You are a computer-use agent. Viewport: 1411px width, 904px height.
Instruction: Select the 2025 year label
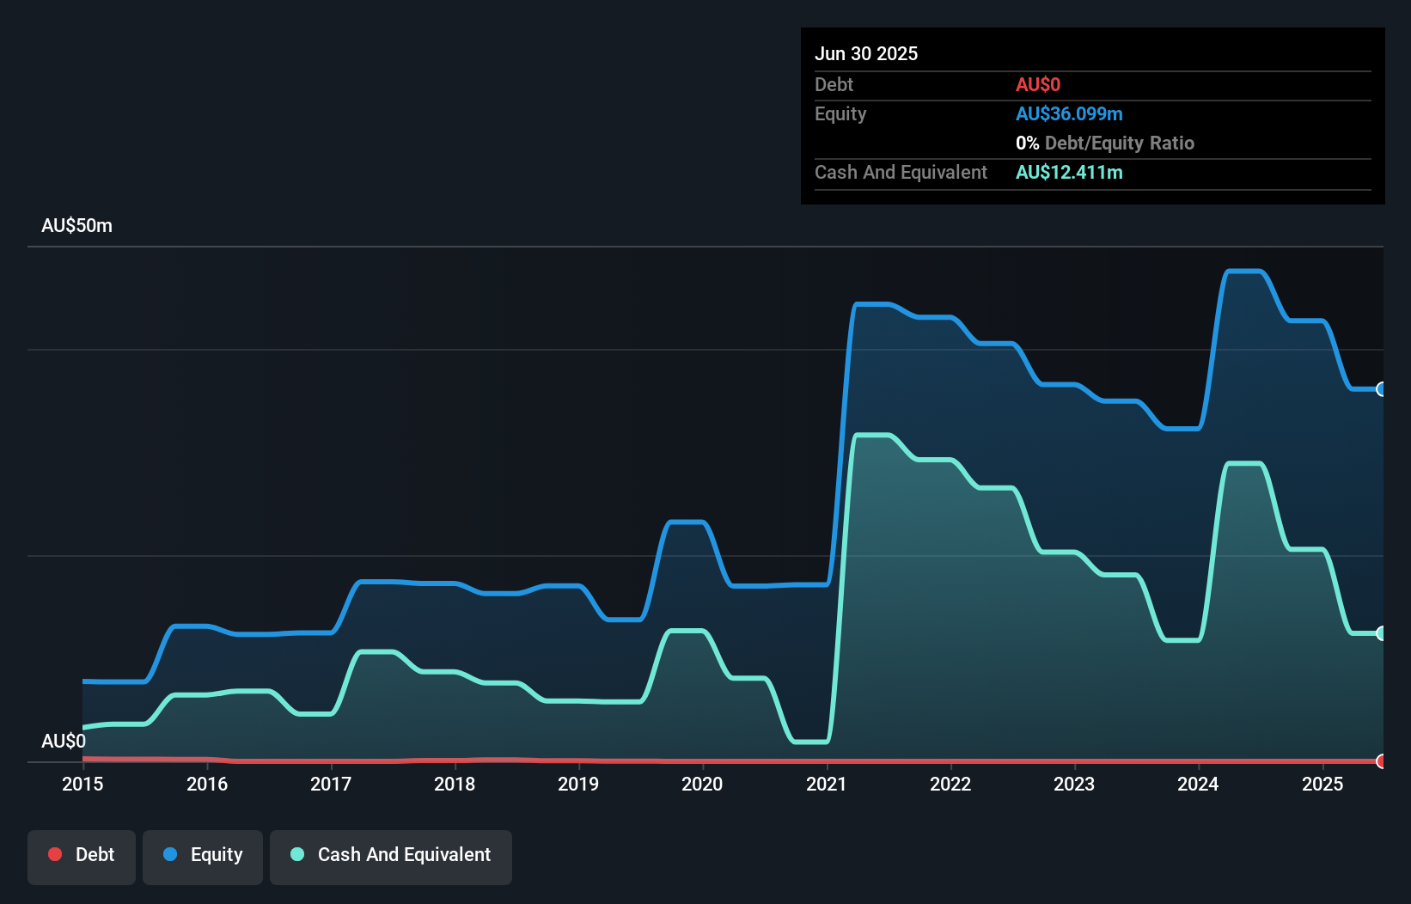[x=1323, y=784]
